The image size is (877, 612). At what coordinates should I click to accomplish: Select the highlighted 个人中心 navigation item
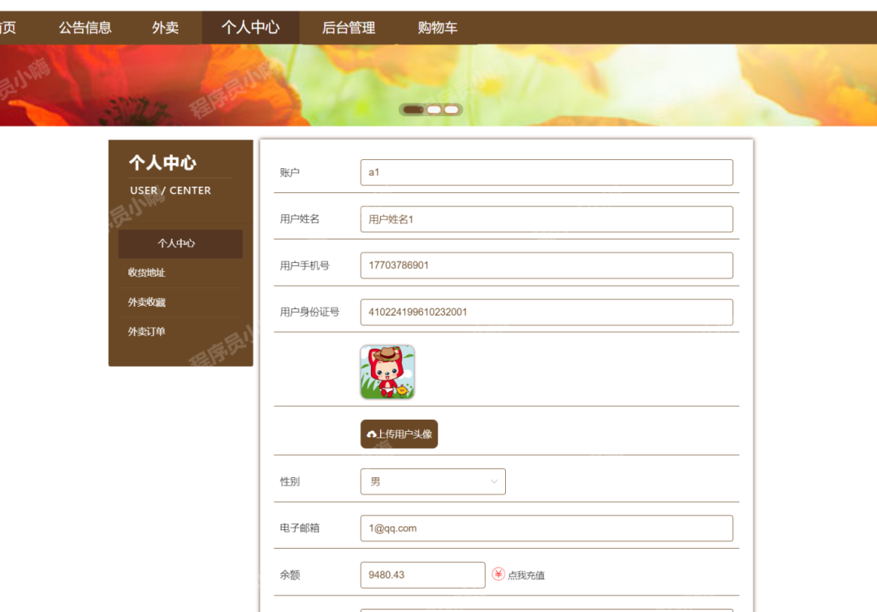(180, 243)
